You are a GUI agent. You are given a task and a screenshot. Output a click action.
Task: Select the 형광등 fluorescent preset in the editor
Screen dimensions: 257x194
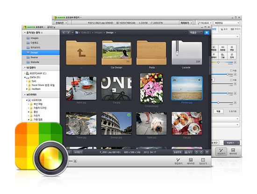pyautogui.click(x=222, y=48)
